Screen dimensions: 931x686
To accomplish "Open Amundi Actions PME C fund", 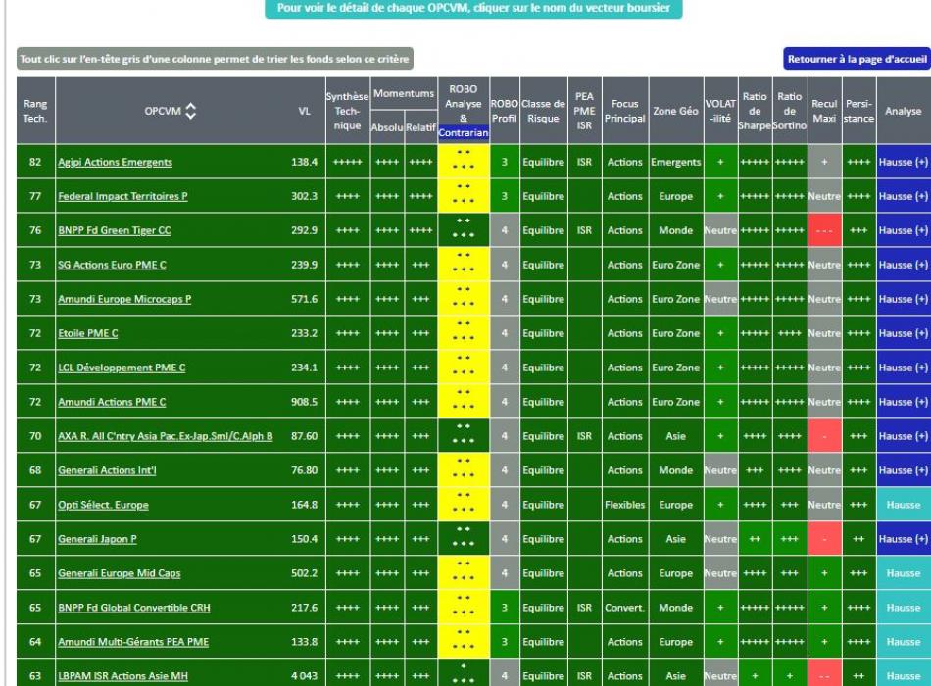I will (x=112, y=402).
